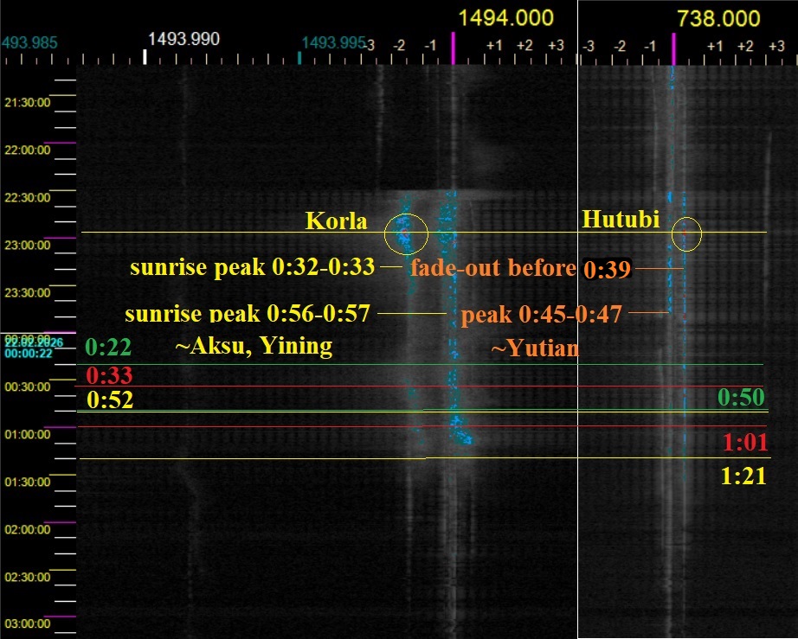Click the yellow circle around the Korla signal

[406, 232]
